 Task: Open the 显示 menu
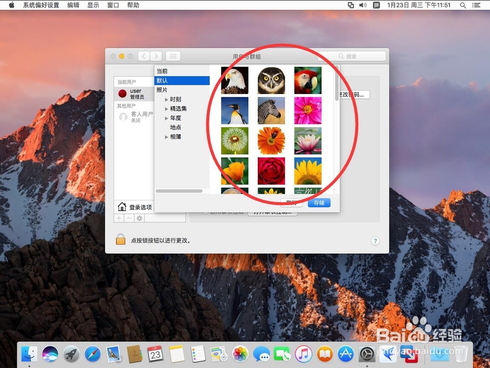click(x=93, y=5)
